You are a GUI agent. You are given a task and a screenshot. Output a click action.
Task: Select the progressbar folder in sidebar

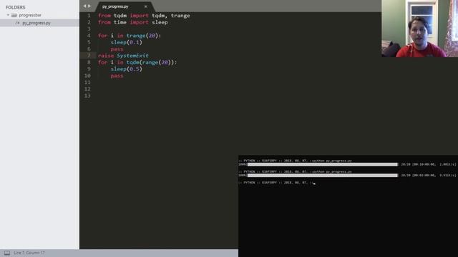[x=30, y=15]
